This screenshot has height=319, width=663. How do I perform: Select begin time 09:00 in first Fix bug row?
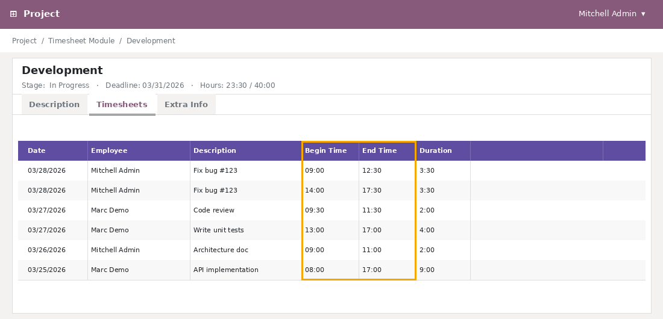coord(331,170)
